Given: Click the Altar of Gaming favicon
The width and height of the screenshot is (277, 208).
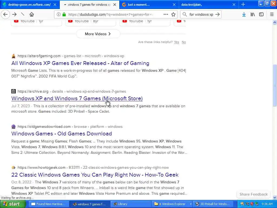Looking at the screenshot, I should point(14,56).
